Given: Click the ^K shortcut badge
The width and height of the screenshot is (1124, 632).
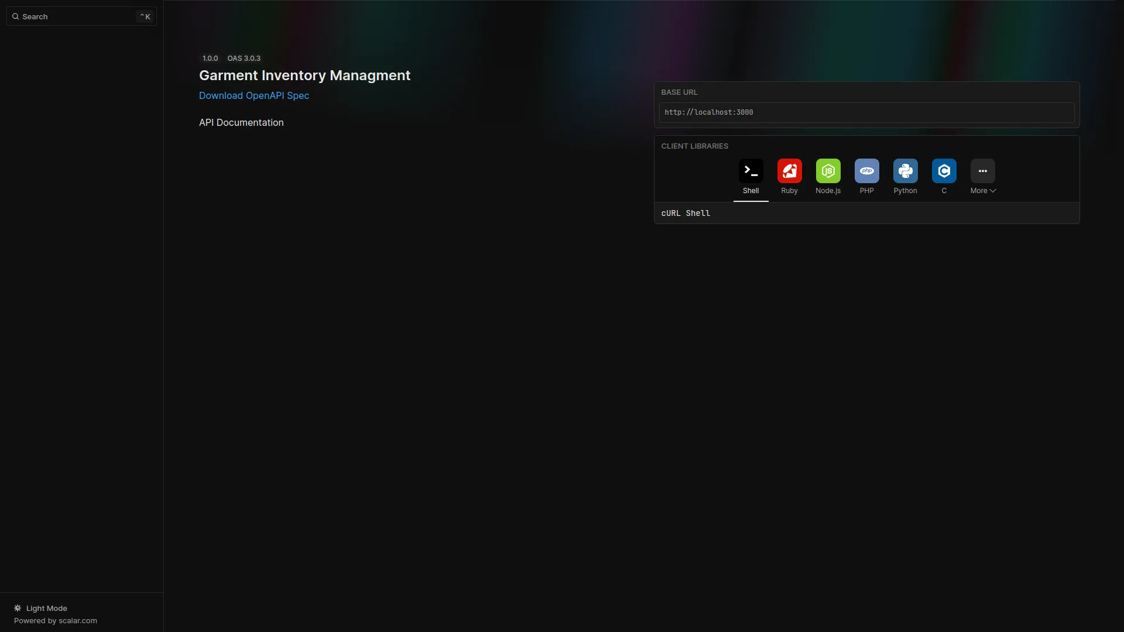Looking at the screenshot, I should pos(145,16).
